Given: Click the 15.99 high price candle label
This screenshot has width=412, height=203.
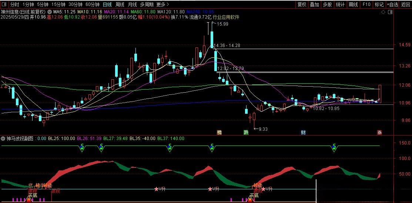Looking at the screenshot, I should tap(224, 24).
